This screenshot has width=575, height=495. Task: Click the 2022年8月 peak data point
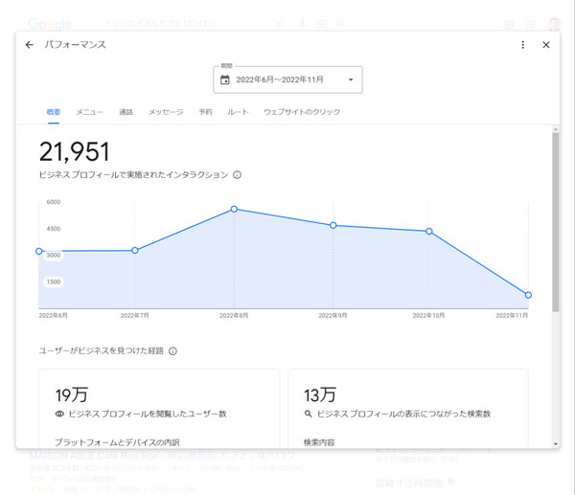click(234, 210)
